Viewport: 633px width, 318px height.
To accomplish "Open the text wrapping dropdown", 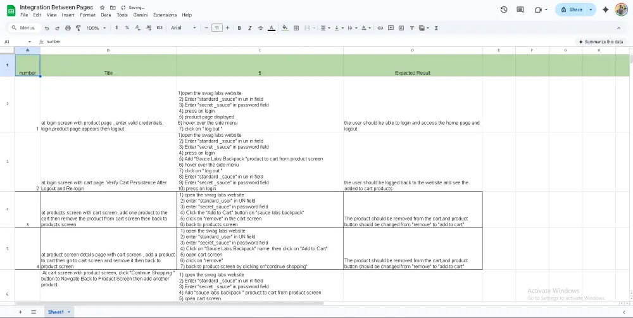I will (x=352, y=28).
